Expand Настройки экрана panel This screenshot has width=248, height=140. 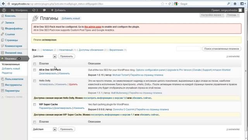[212, 15]
